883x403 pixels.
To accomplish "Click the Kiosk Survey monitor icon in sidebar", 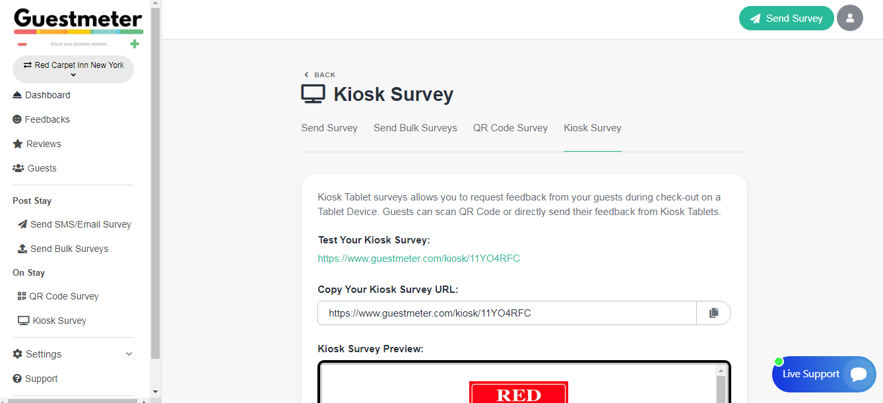I will click(x=23, y=321).
